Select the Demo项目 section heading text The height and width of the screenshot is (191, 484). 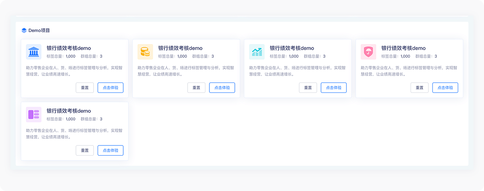(x=39, y=31)
